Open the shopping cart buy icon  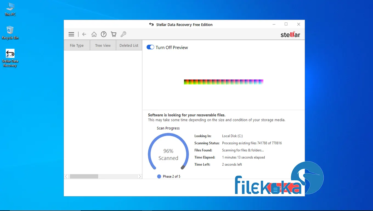coord(114,34)
